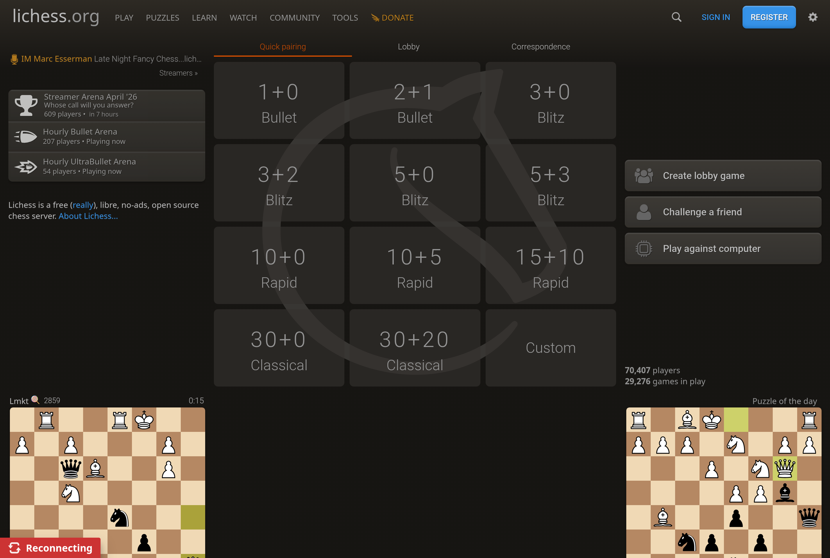Click the Streamer Arena trophy icon

tap(25, 105)
